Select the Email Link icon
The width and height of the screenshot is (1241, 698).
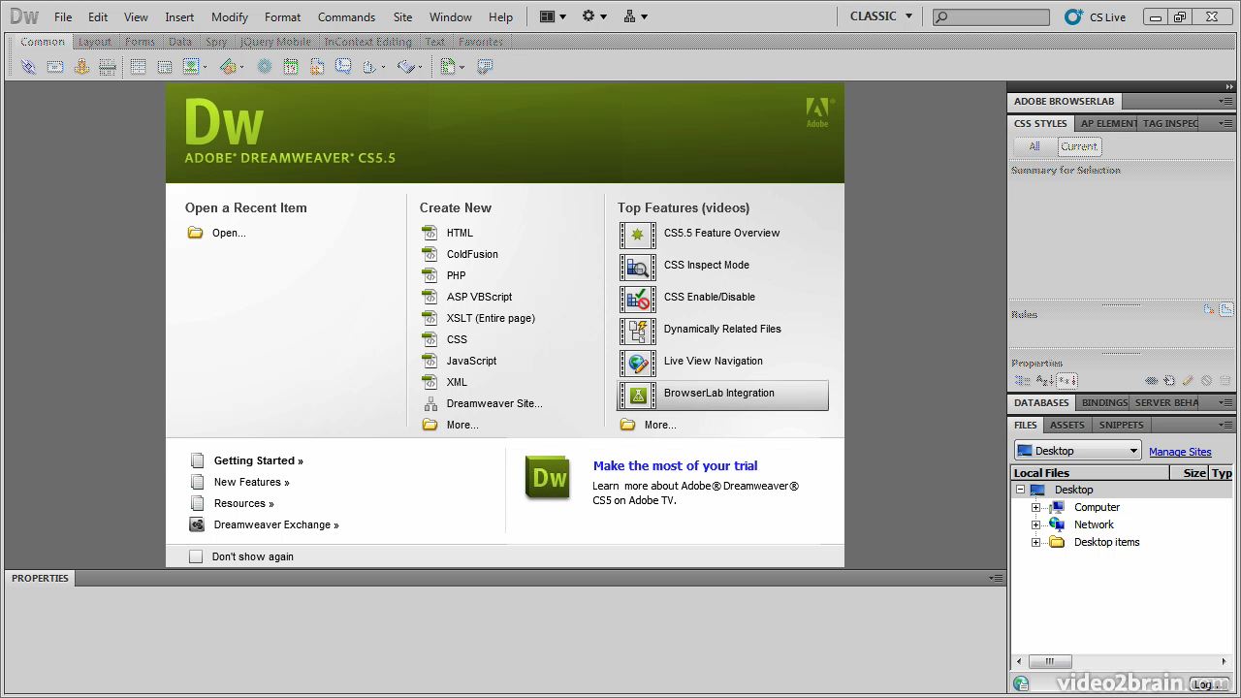(x=55, y=66)
